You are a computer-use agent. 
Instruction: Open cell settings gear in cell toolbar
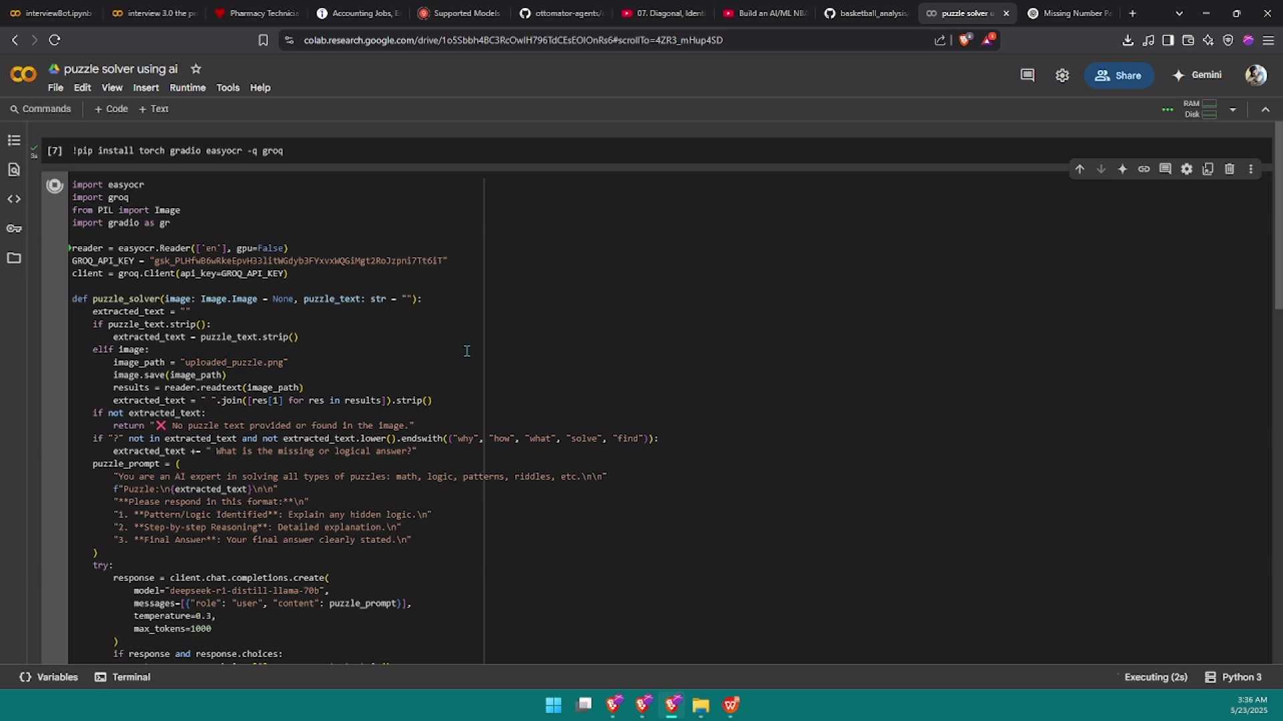pos(1186,169)
